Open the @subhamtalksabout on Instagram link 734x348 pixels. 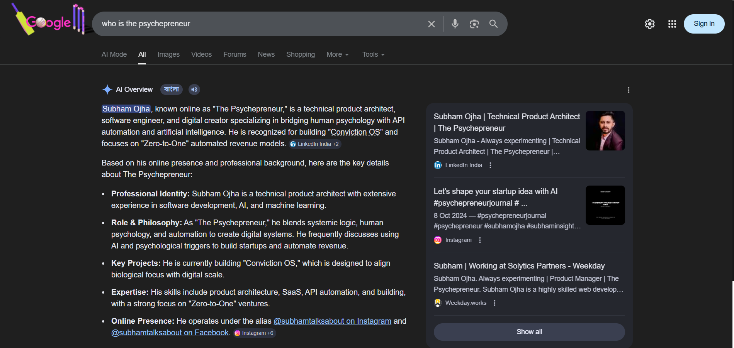(x=332, y=321)
